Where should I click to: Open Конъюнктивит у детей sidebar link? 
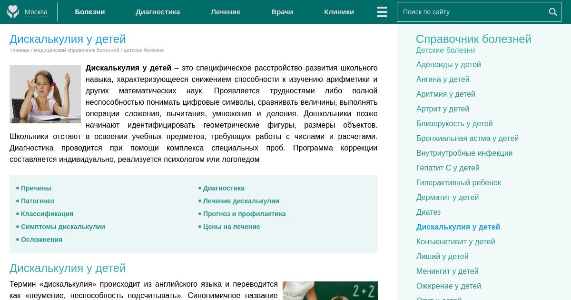(456, 241)
